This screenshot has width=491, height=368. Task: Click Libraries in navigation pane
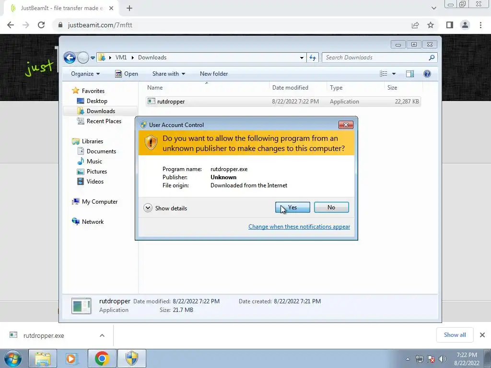(93, 141)
